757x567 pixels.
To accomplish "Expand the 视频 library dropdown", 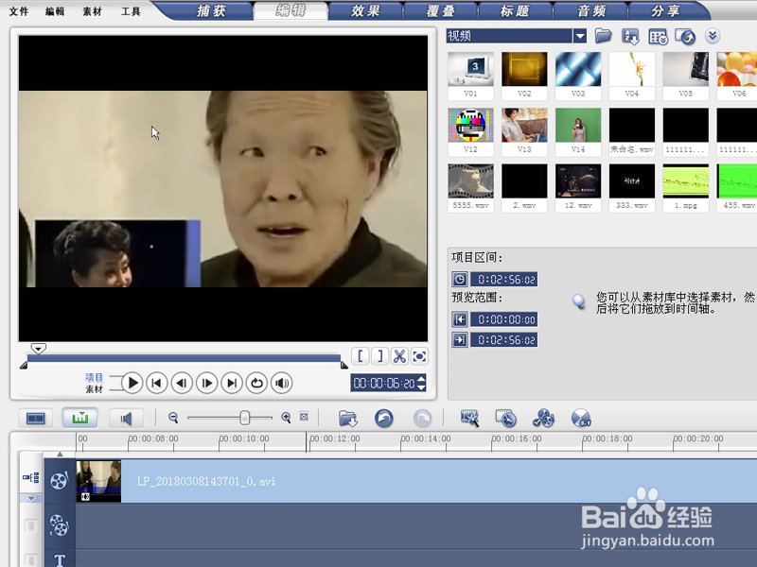I will [x=580, y=36].
